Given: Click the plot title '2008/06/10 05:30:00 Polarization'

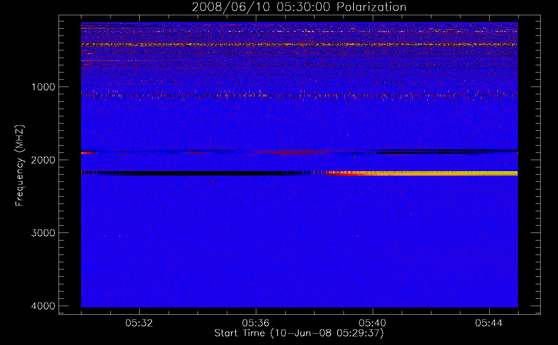Looking at the screenshot, I should point(299,7).
